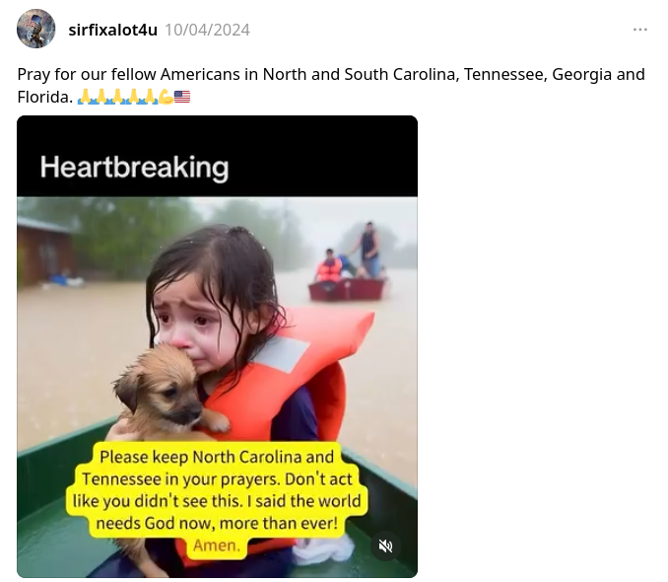The image size is (668, 582).
Task: Click the last praying hands emoji
Action: point(150,97)
